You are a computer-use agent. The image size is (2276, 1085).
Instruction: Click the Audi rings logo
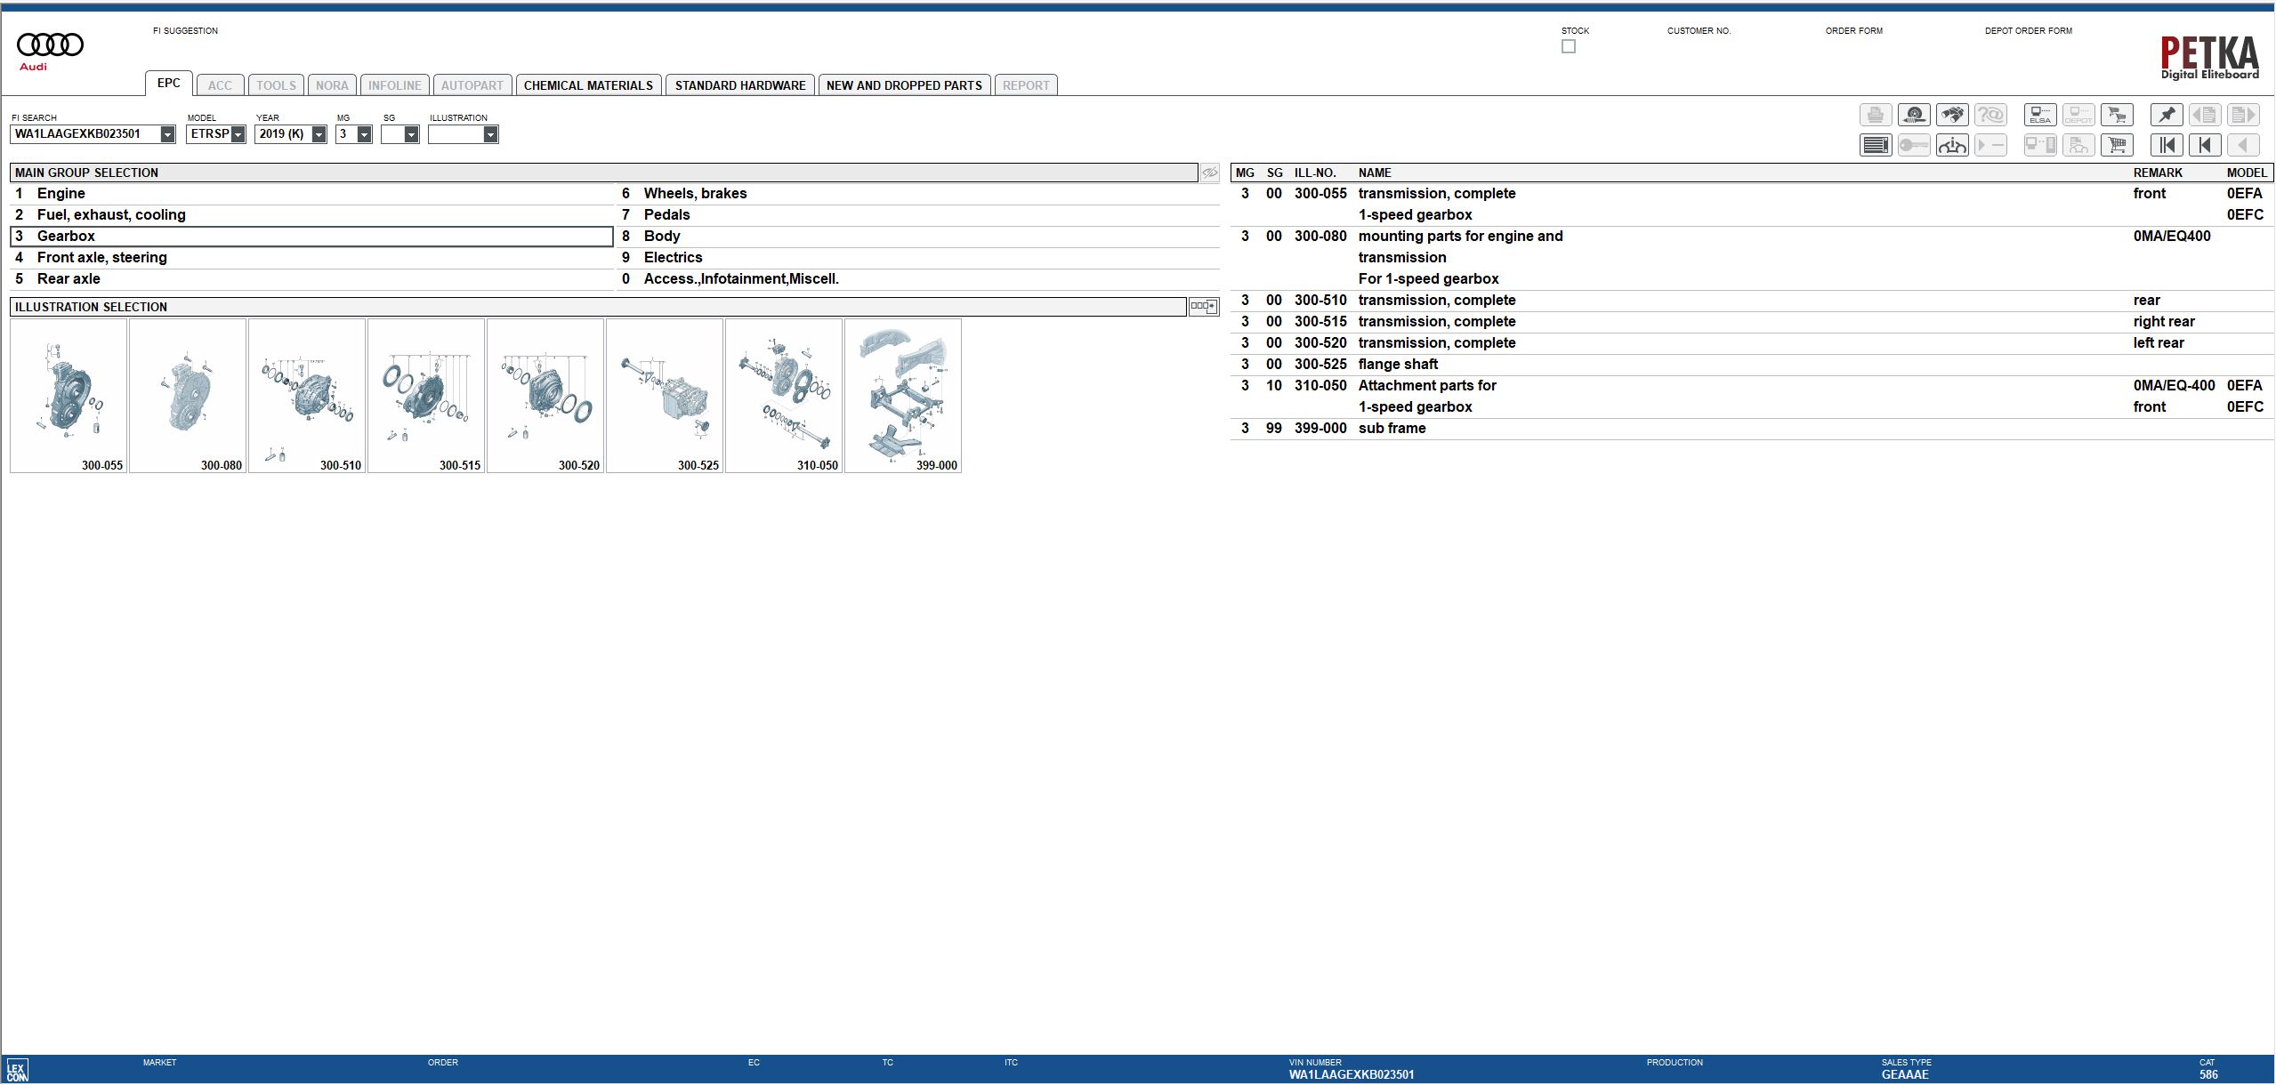coord(50,44)
